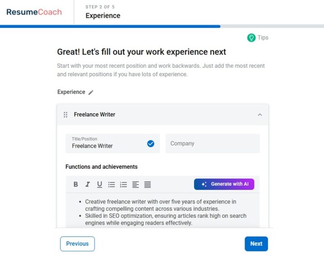
Task: Grab the drag handle on Freelance Writer entry
Action: pos(65,115)
